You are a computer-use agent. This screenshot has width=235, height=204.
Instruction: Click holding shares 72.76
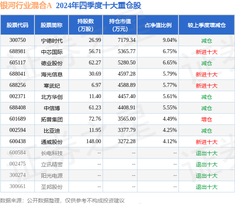(x=95, y=119)
